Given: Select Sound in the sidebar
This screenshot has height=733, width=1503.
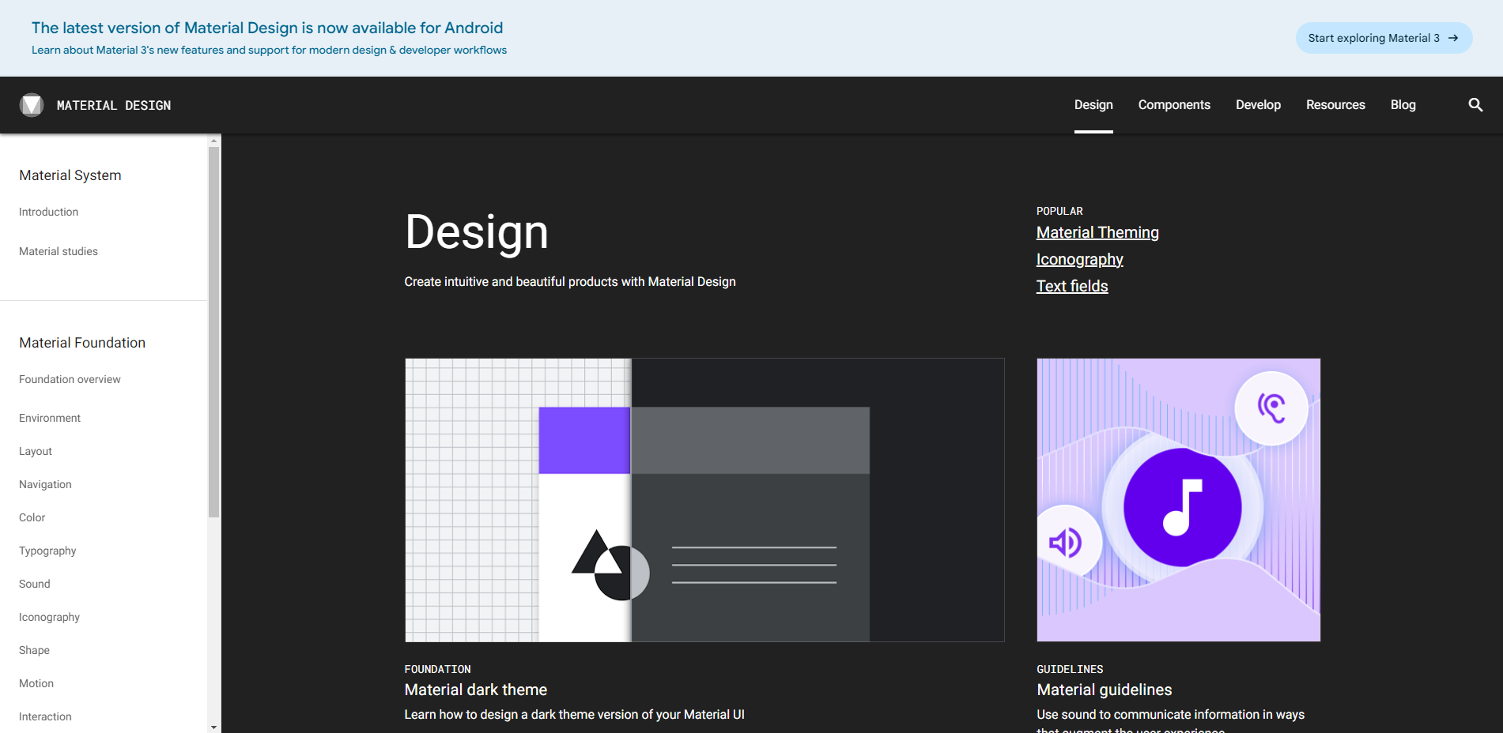Looking at the screenshot, I should [x=35, y=584].
